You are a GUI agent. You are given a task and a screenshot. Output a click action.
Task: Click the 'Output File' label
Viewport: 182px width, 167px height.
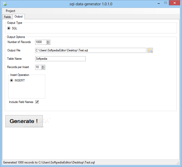coord(14,50)
